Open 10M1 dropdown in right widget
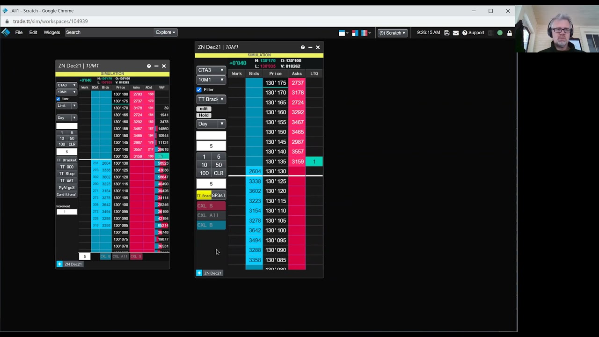Screen dimensions: 599x337 pyautogui.click(x=211, y=80)
